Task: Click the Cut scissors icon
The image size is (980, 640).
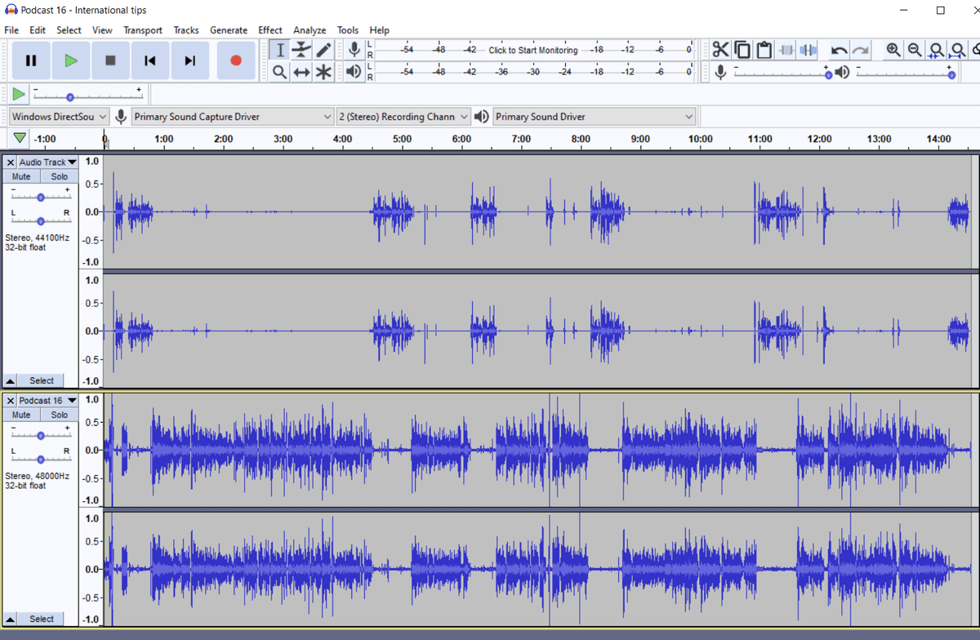Action: point(720,50)
